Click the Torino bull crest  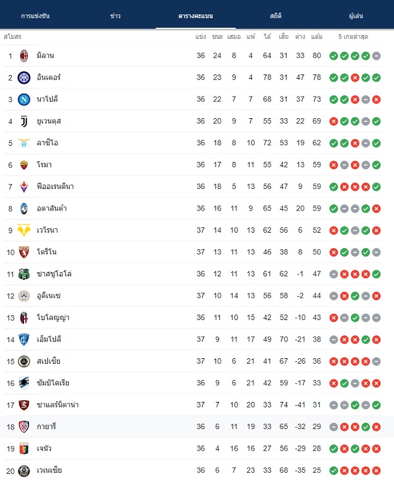coord(24,252)
